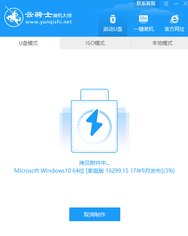Open the hamburger menu in title bar
The height and width of the screenshot is (236, 188).
point(166,4)
